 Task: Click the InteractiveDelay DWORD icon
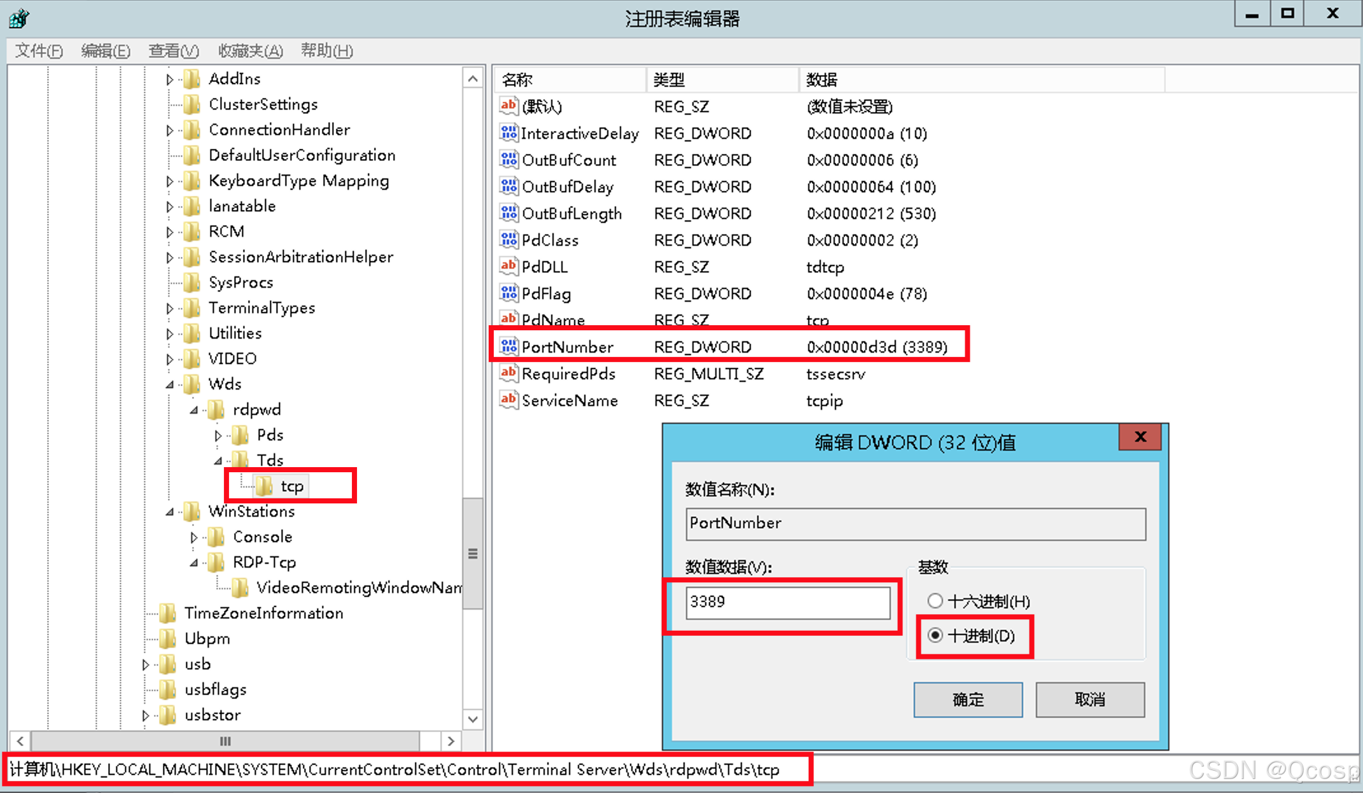(508, 133)
